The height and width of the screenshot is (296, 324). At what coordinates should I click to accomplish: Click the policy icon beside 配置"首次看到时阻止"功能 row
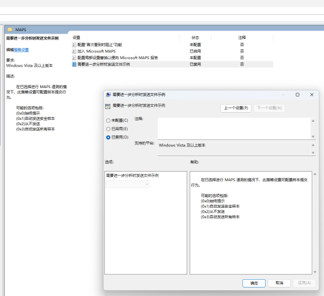click(x=74, y=45)
